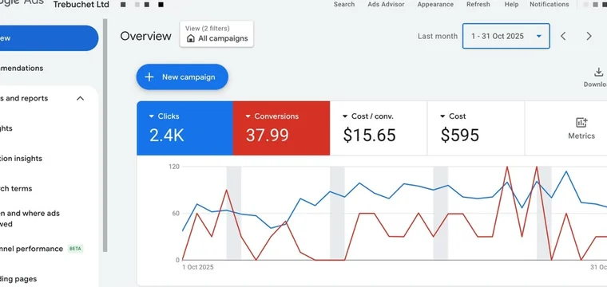The width and height of the screenshot is (607, 287).
Task: Select the Overview item in the sidebar
Action: [x=49, y=37]
